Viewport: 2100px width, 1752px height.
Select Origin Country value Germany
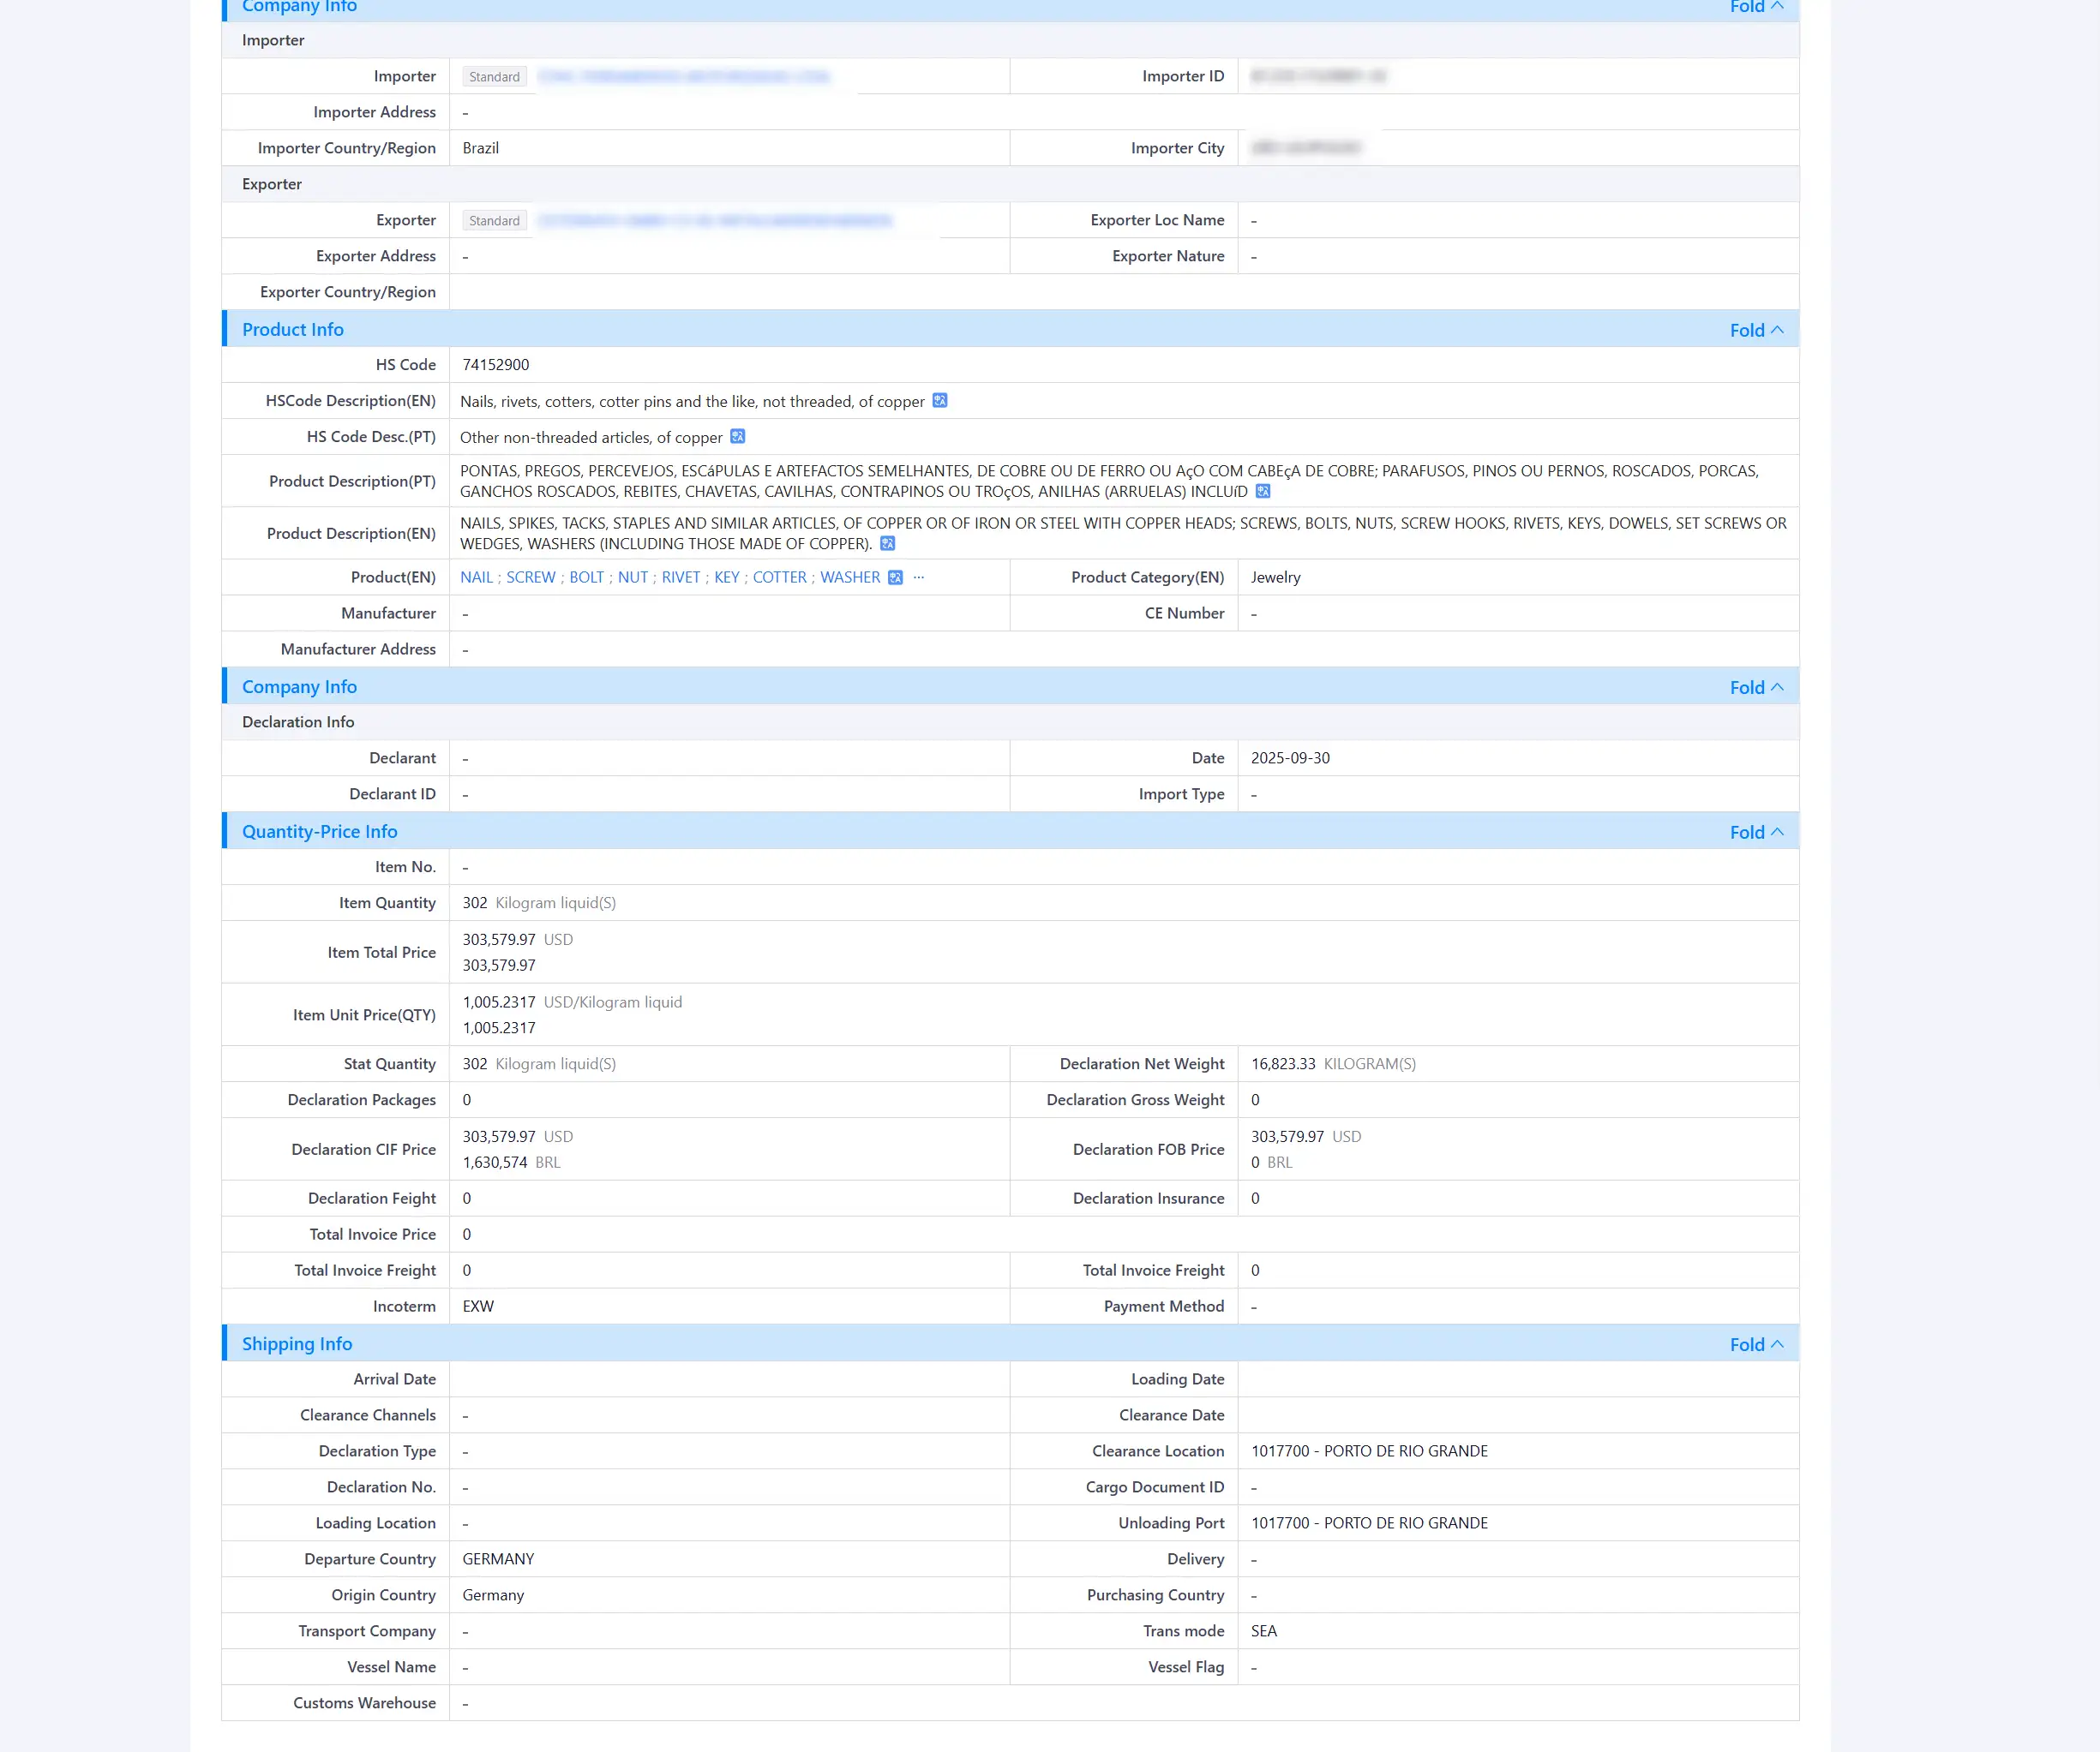pyautogui.click(x=492, y=1595)
